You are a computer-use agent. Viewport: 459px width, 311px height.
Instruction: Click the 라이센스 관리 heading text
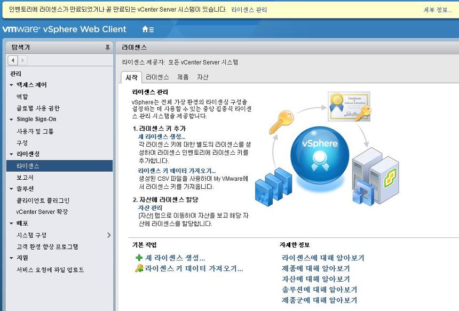(x=150, y=92)
